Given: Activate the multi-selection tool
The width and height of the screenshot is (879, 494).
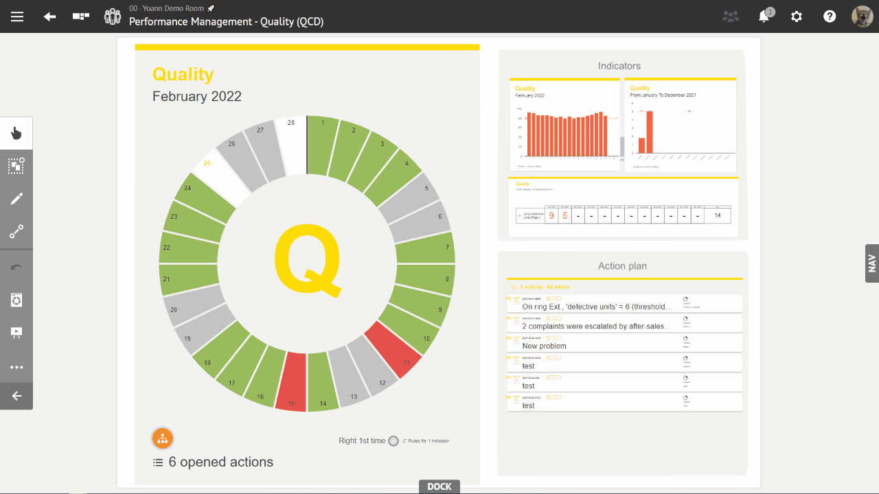Looking at the screenshot, I should [16, 165].
